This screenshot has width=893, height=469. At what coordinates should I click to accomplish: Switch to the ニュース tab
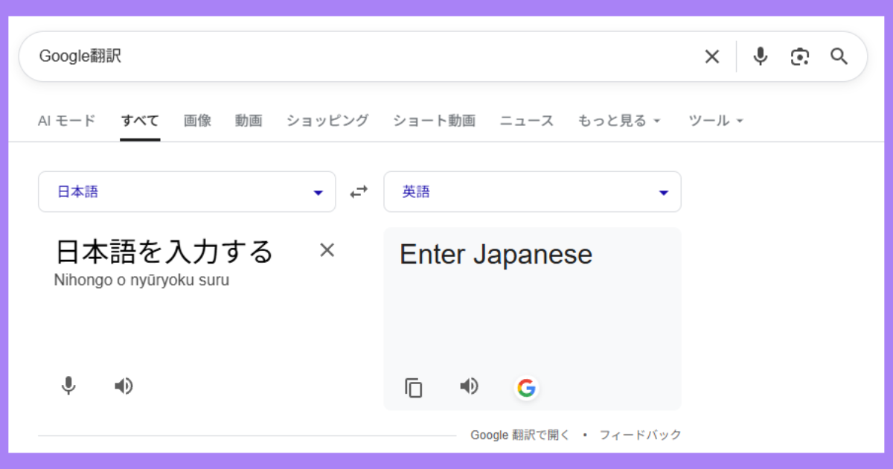click(526, 120)
